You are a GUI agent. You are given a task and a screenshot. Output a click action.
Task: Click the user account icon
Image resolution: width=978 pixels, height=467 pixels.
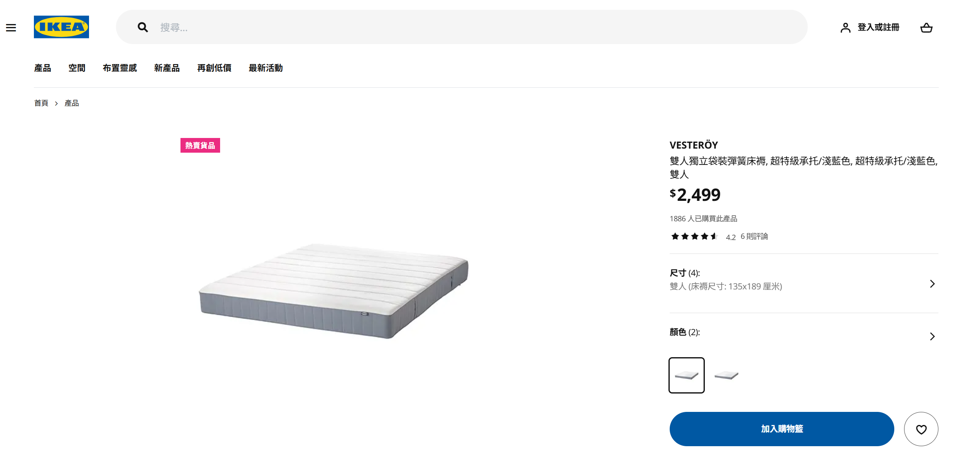click(845, 28)
